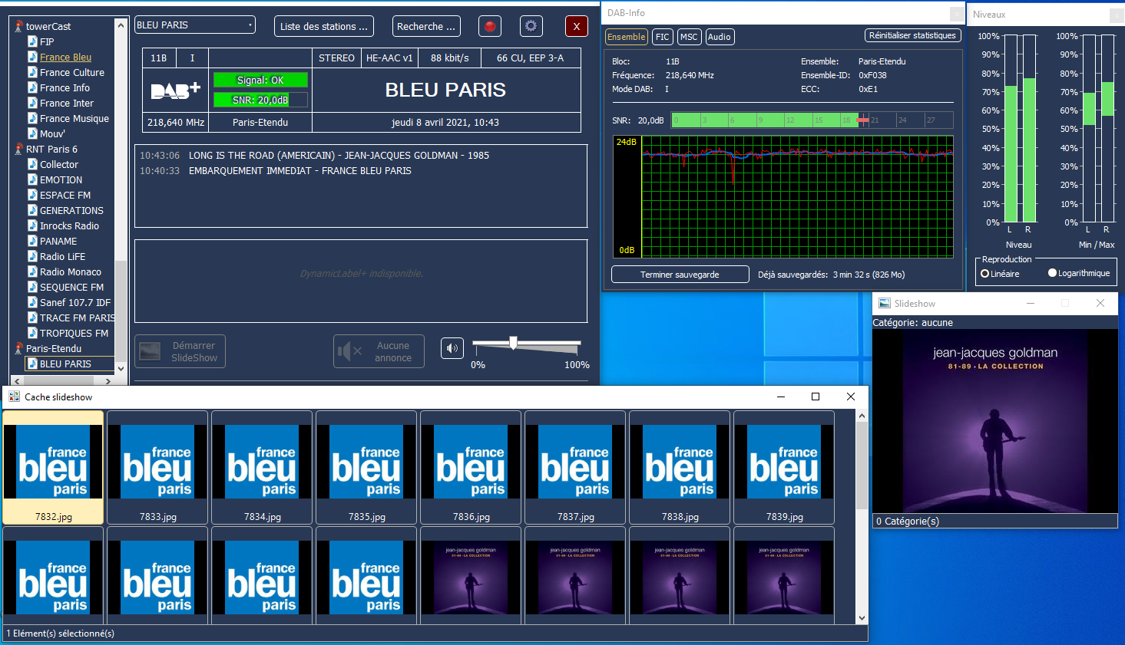The image size is (1125, 645).
Task: Click the 10:43:06 Long Is The Road entry
Action: (315, 155)
